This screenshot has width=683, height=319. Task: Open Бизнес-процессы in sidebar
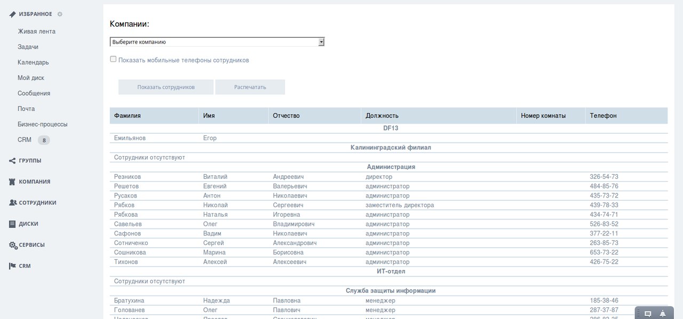[x=43, y=124]
